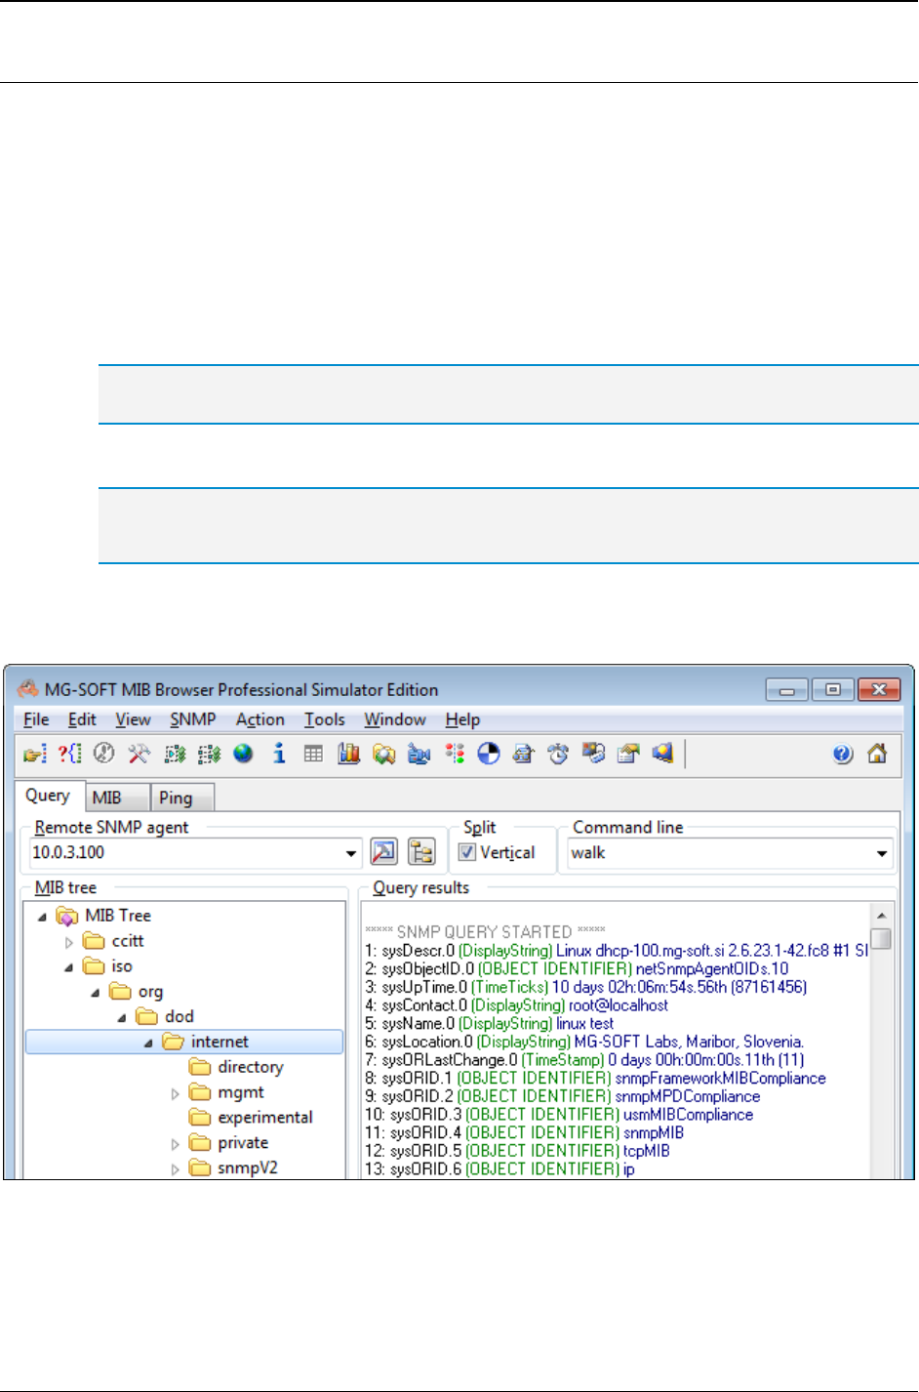Open the Edit menu
The height and width of the screenshot is (1392, 919).
[x=82, y=719]
